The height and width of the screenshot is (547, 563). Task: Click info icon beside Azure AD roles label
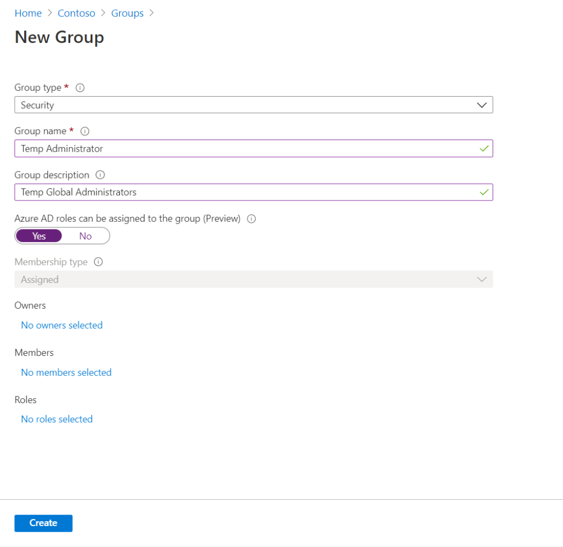[x=251, y=219]
